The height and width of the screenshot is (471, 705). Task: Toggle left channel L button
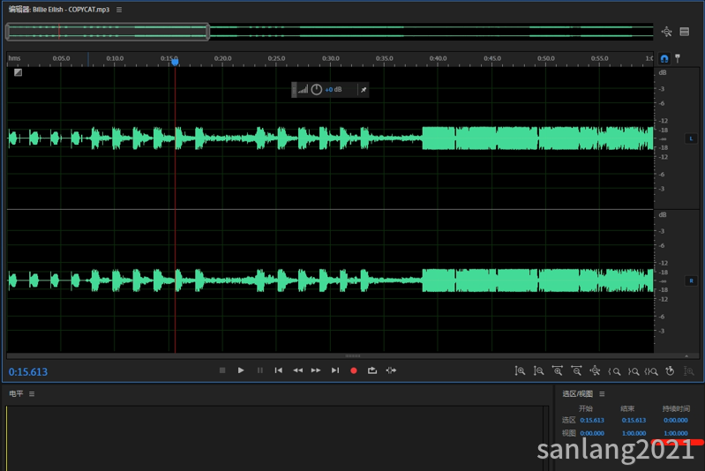click(691, 138)
